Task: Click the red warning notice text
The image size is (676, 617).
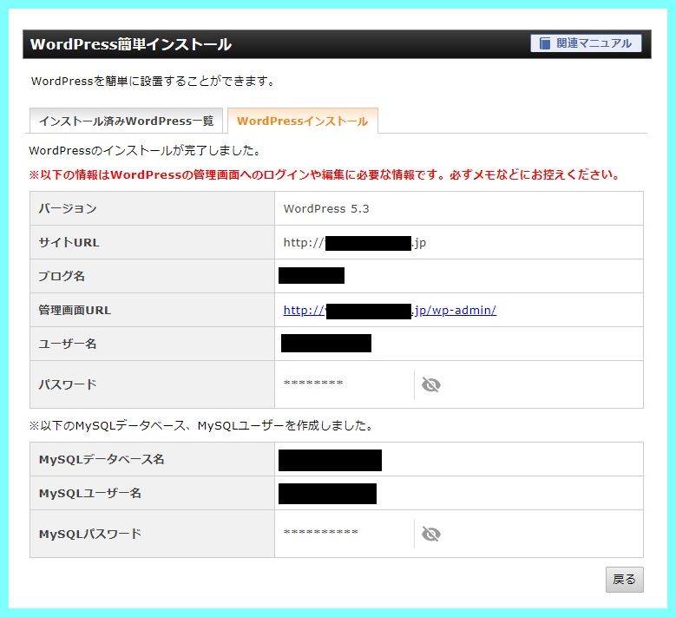Action: pyautogui.click(x=325, y=174)
